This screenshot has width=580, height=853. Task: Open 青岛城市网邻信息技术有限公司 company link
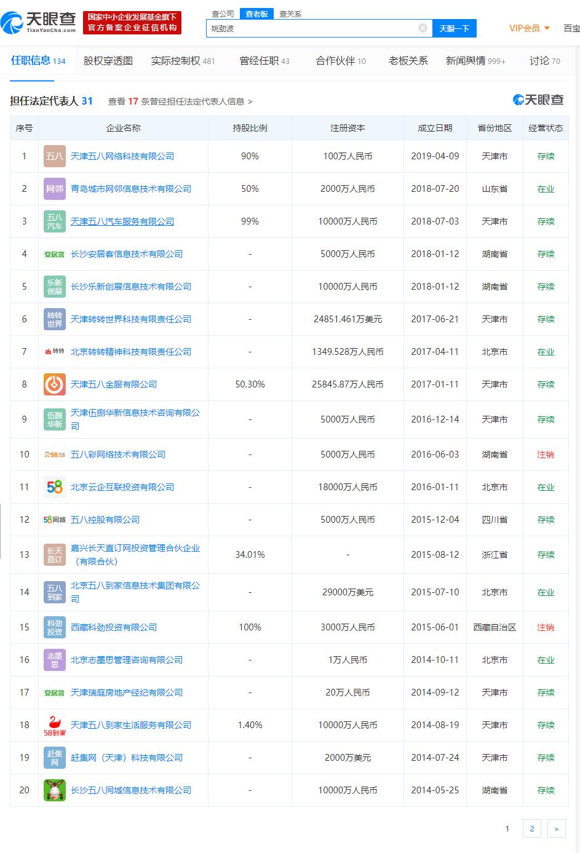click(x=131, y=189)
